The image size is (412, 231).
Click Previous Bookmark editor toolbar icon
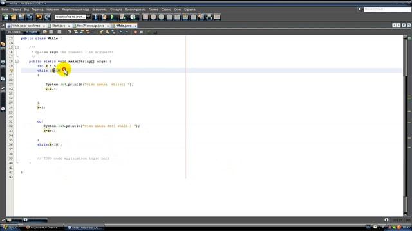point(102,32)
